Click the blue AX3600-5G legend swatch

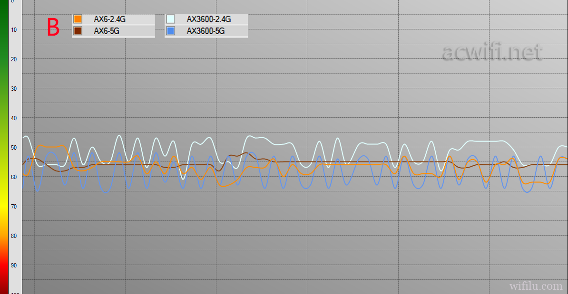point(170,31)
